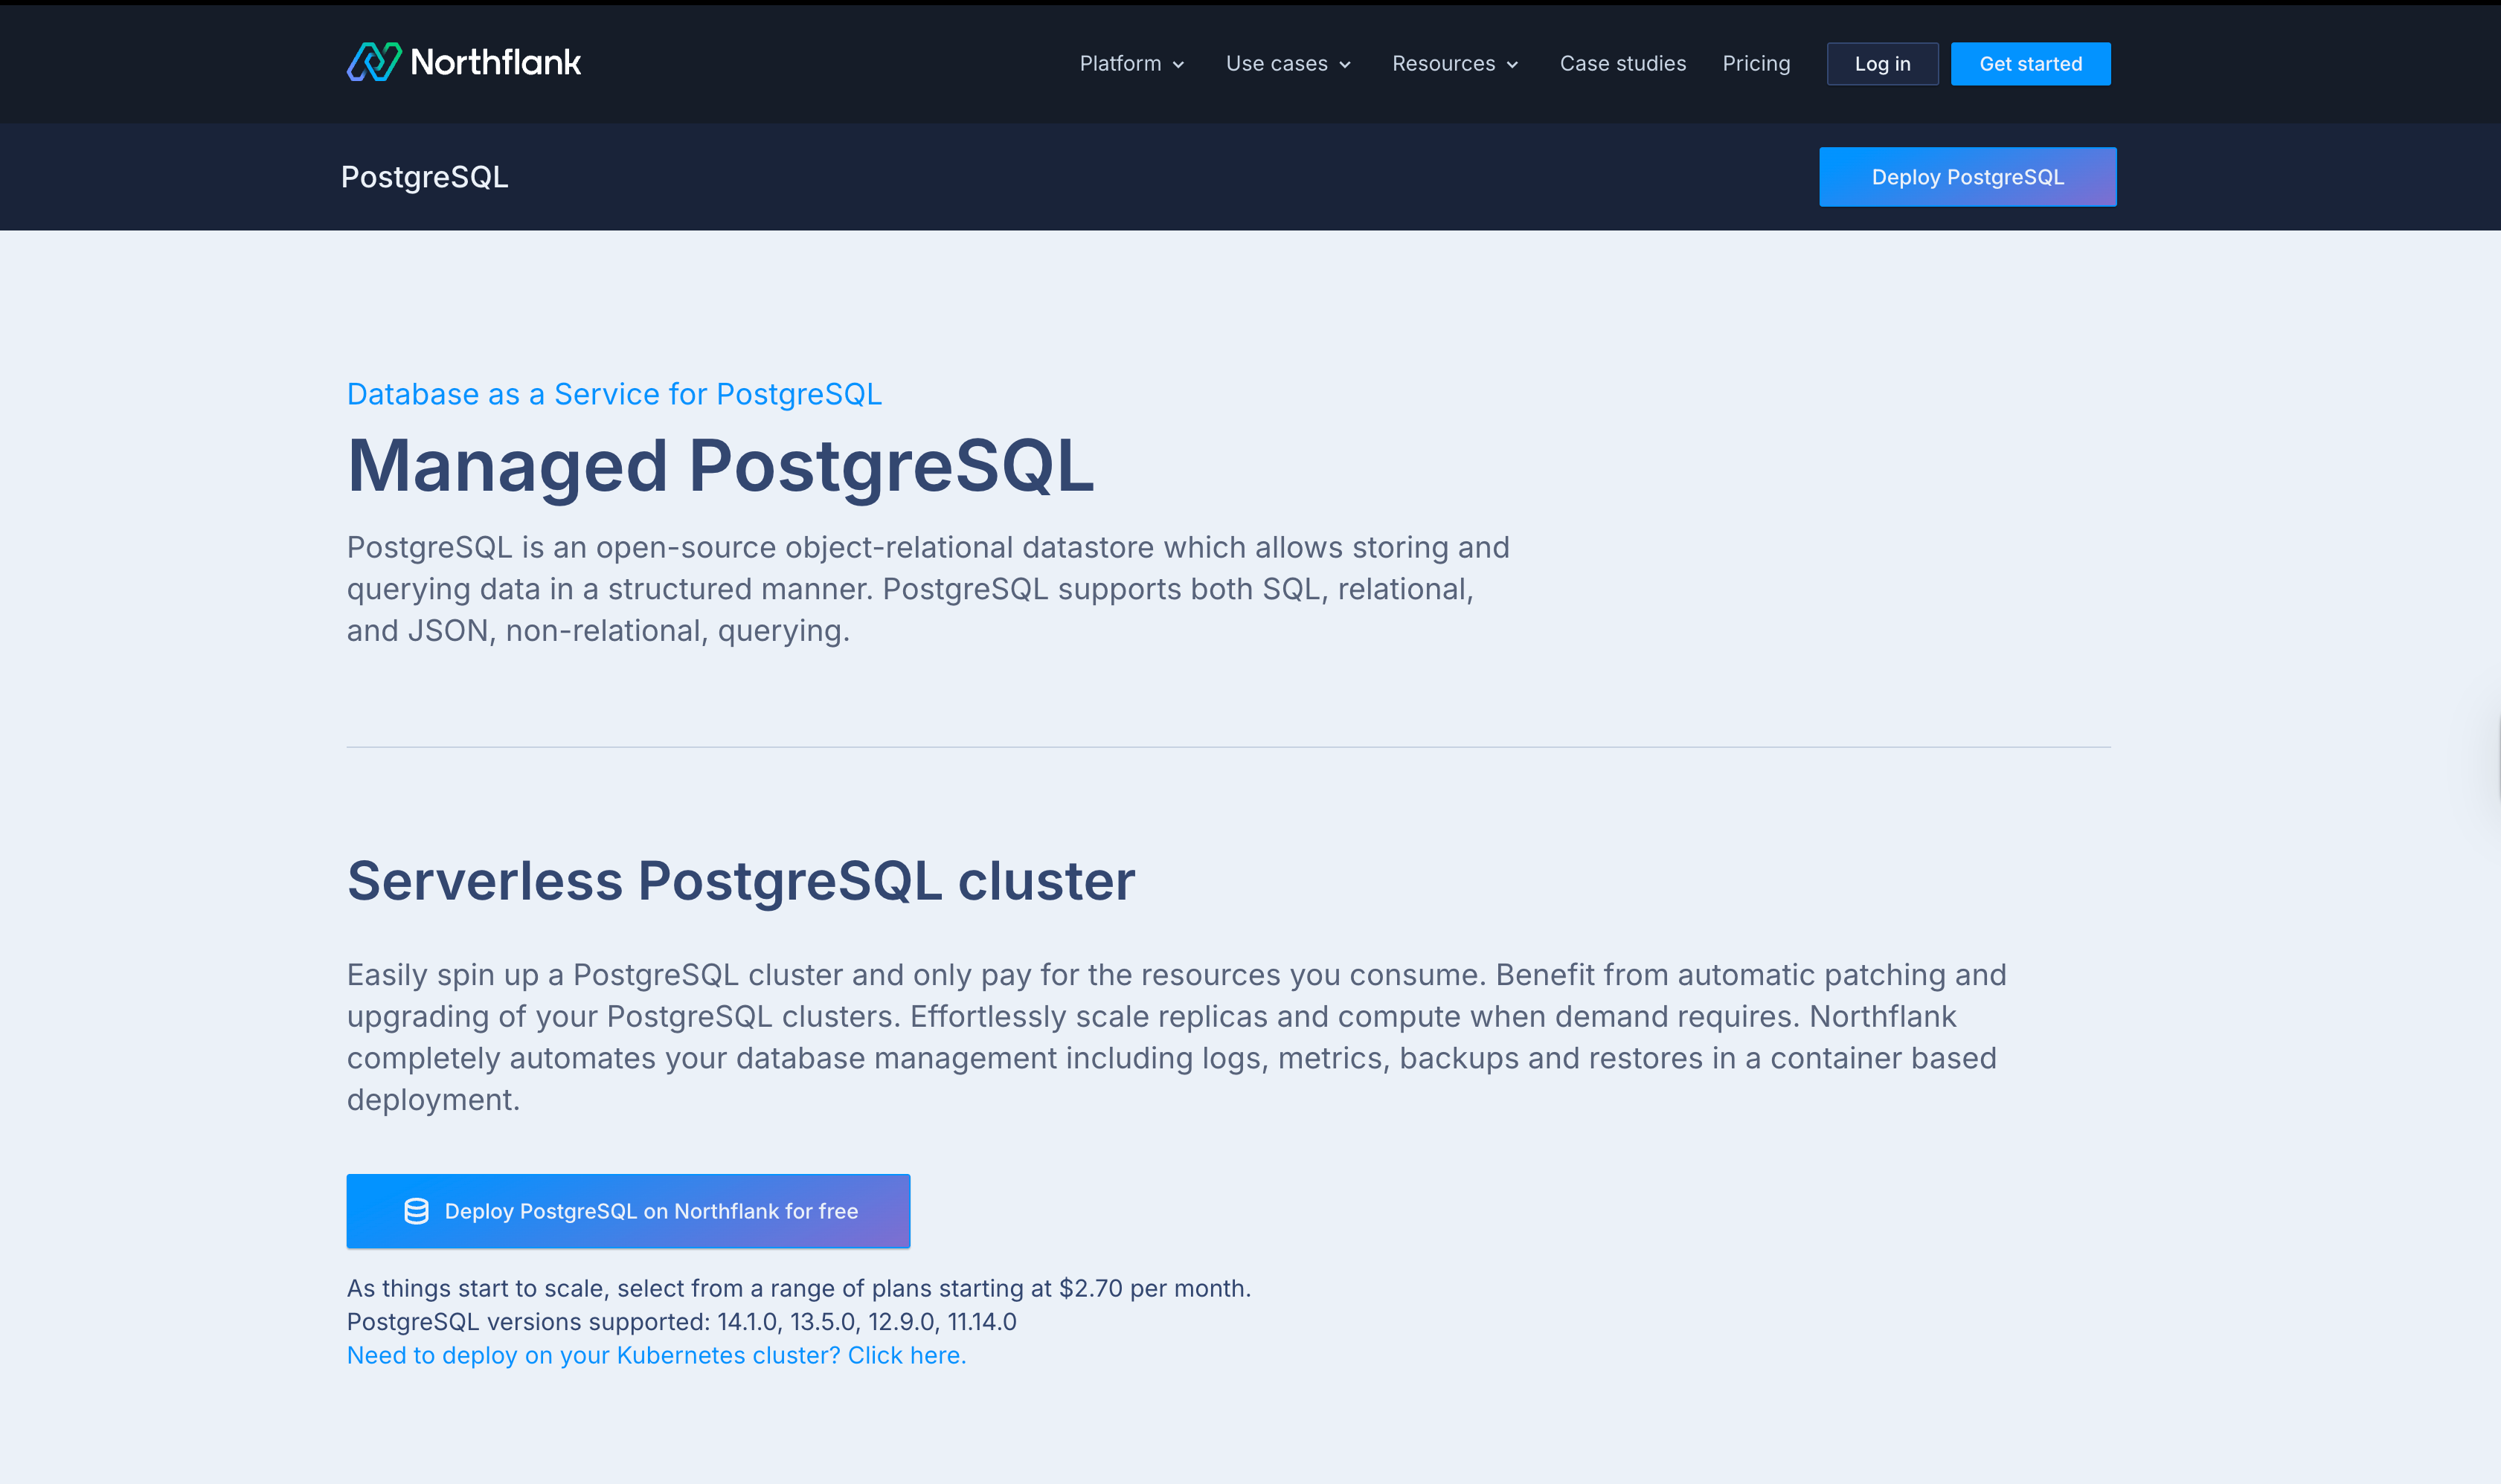
Task: Open the Case studies page
Action: coord(1622,63)
